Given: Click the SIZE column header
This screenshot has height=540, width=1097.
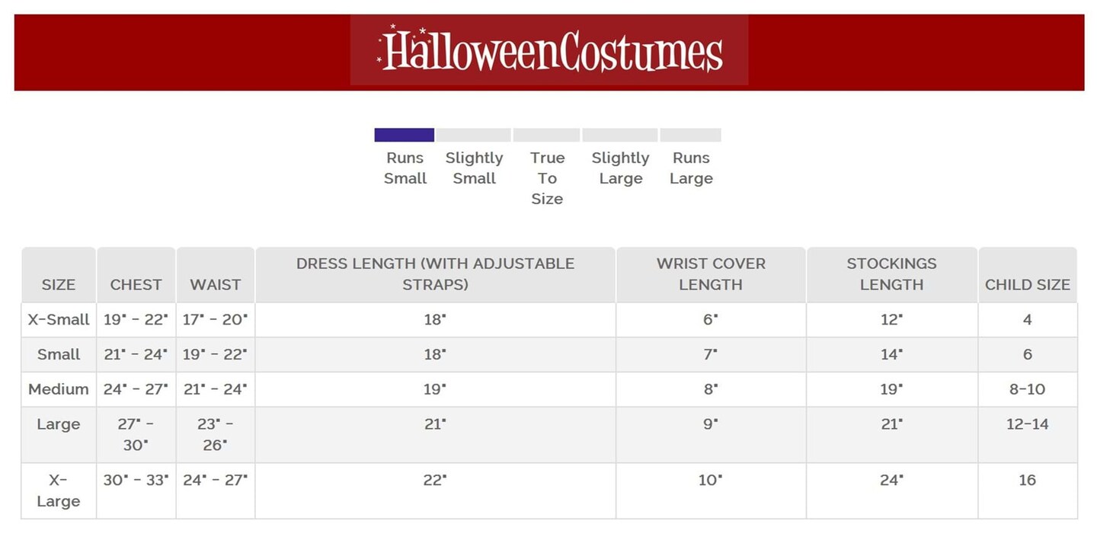Looking at the screenshot, I should click(59, 284).
